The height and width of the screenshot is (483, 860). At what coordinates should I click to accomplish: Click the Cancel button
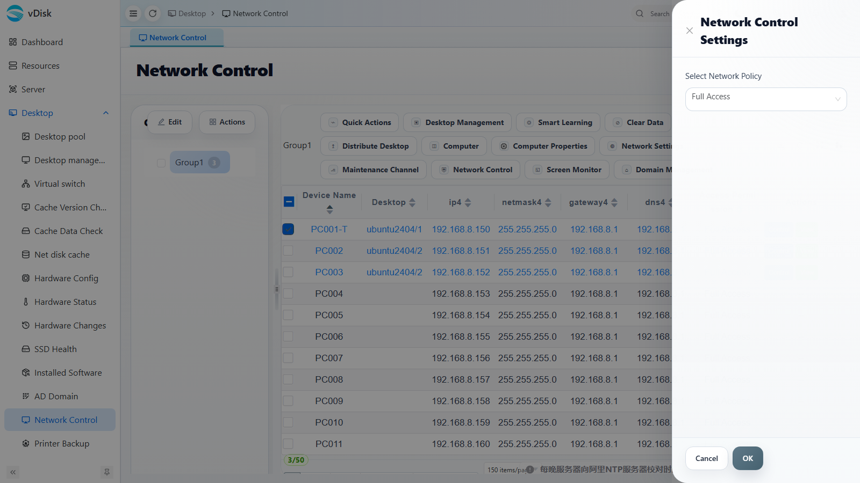(x=707, y=458)
